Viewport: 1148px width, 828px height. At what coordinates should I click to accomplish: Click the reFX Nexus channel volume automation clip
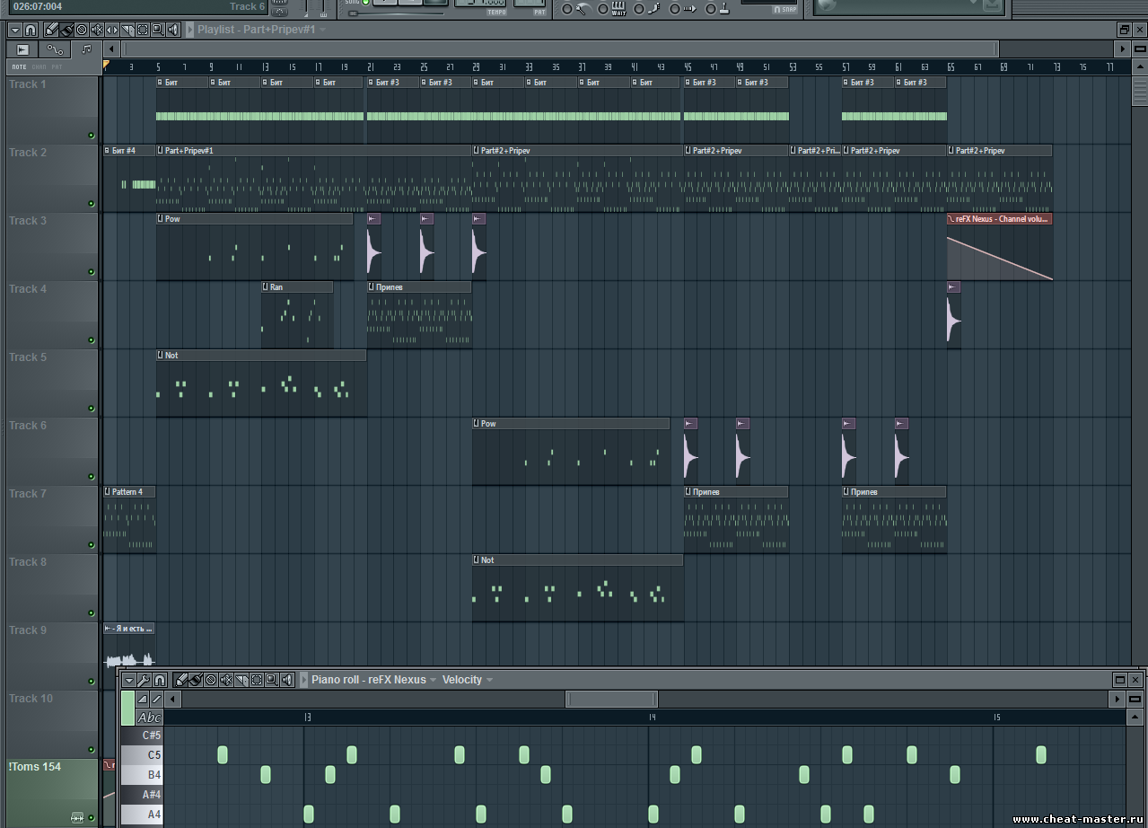[999, 251]
